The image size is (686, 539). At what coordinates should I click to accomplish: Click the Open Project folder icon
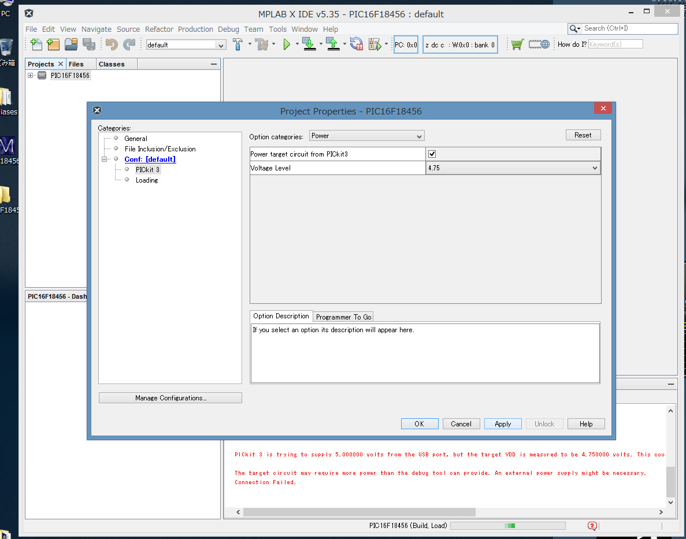pyautogui.click(x=71, y=44)
